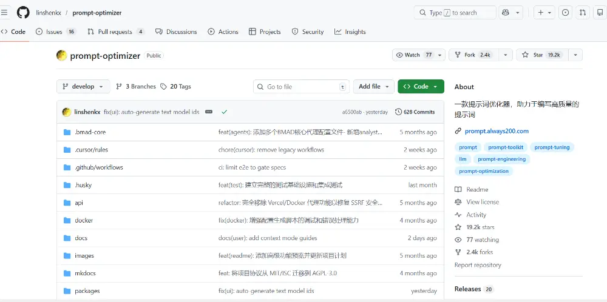Select the prompt-engineering topic tag
Screen dimensions: 607x302
[501, 159]
